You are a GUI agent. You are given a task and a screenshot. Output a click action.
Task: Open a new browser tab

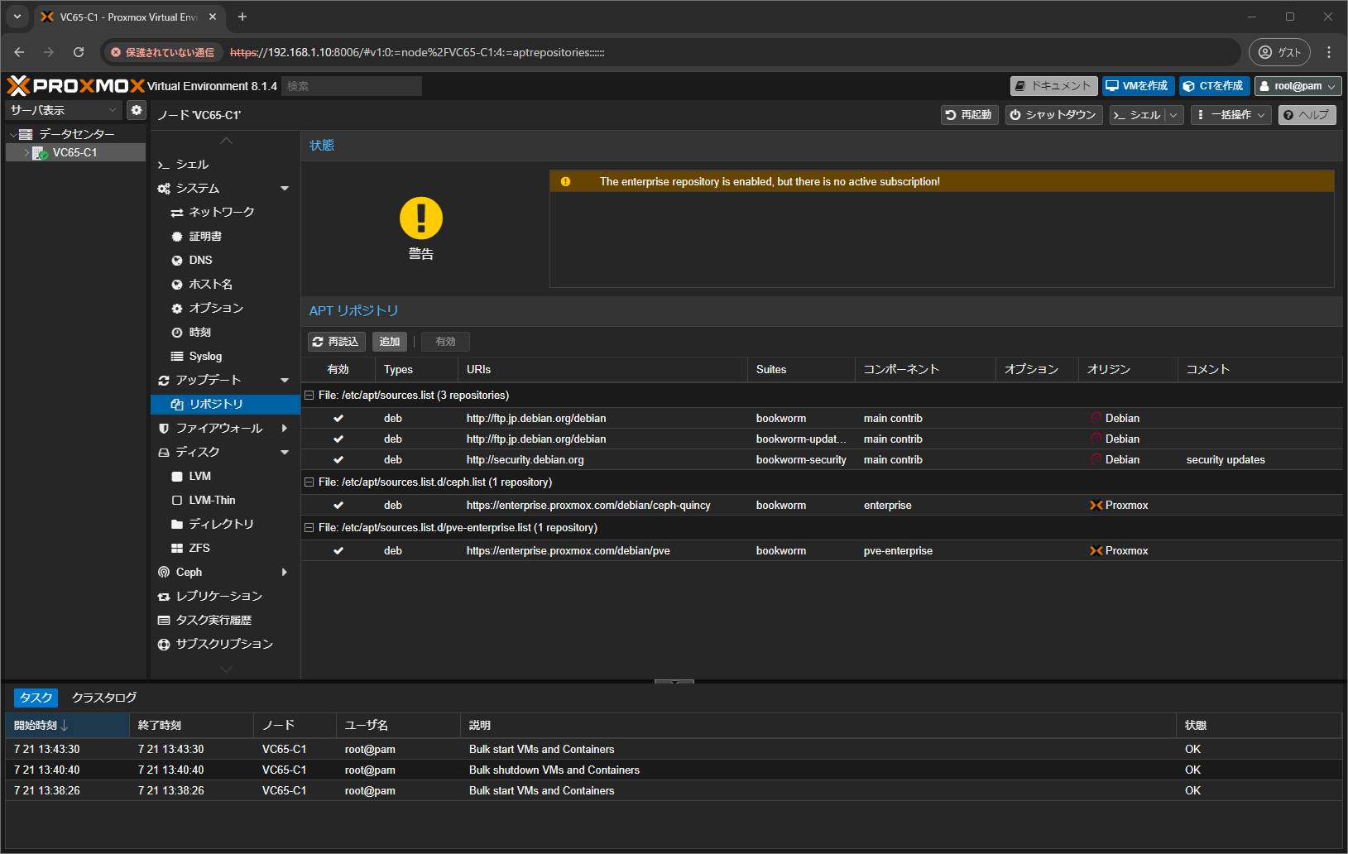click(242, 17)
